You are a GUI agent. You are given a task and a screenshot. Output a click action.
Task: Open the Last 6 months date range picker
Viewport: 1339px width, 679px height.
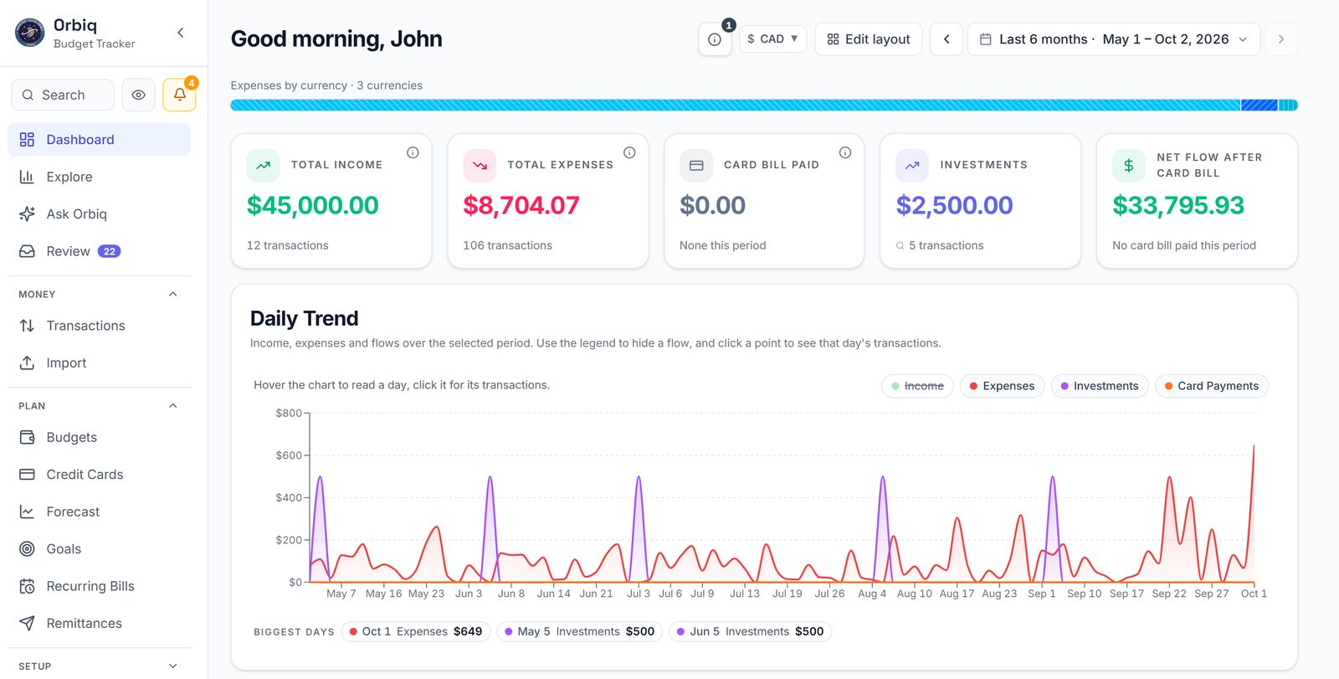(x=1114, y=39)
